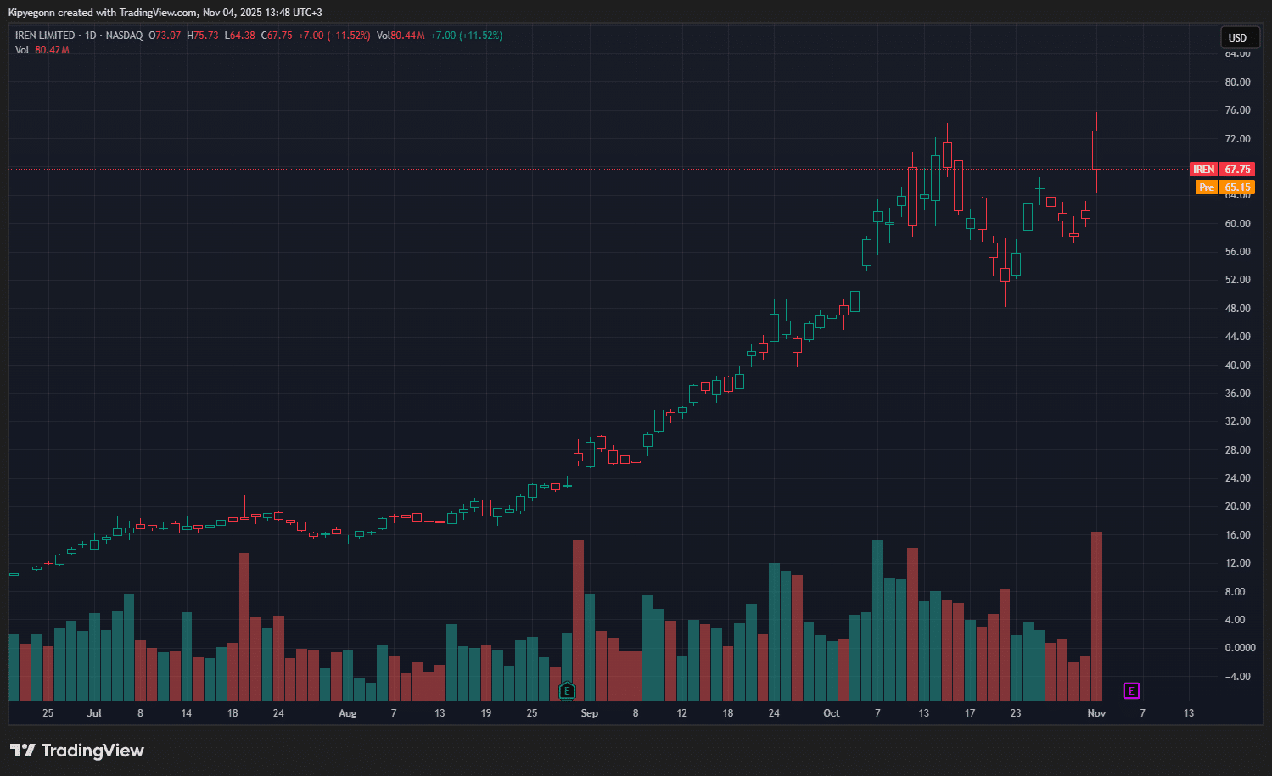Click the TradingView logo at the bottom
1272x776 pixels.
pos(77,751)
